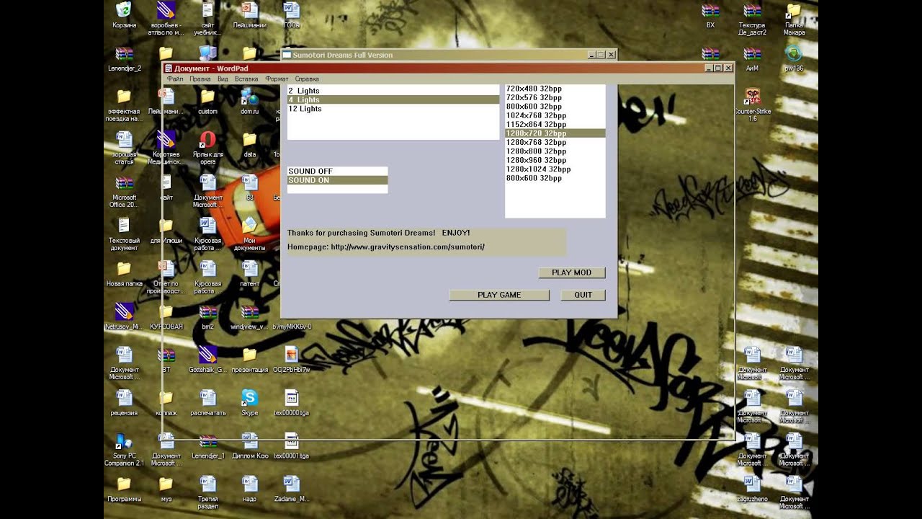The width and height of the screenshot is (922, 519).
Task: Open the Вид menu in WordPad
Action: click(x=223, y=79)
